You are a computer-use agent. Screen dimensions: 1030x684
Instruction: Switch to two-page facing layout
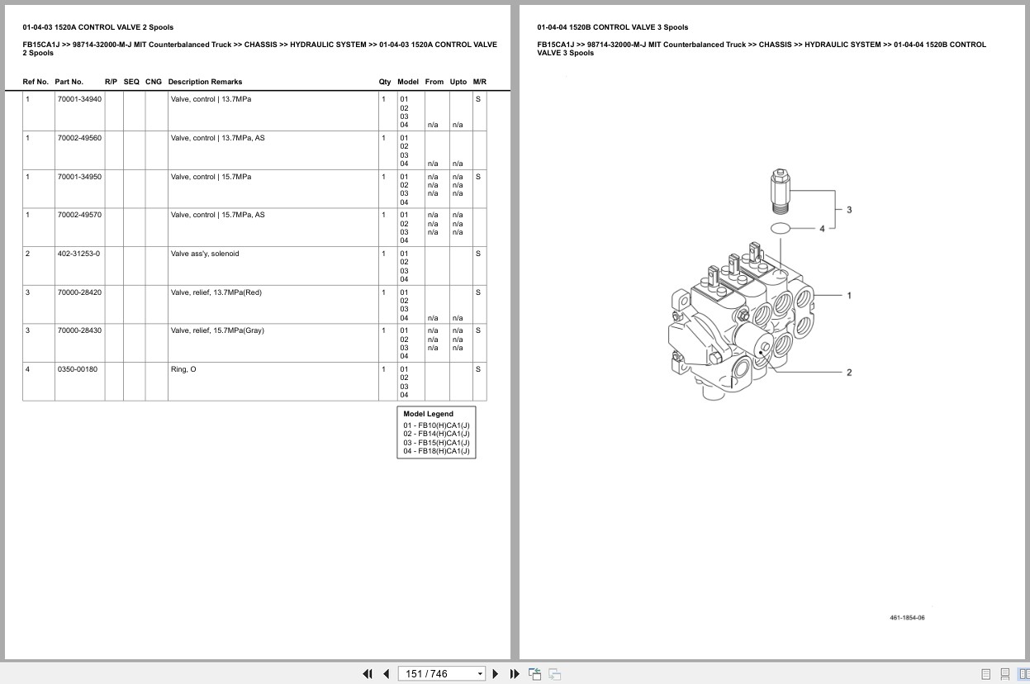[x=1023, y=674]
